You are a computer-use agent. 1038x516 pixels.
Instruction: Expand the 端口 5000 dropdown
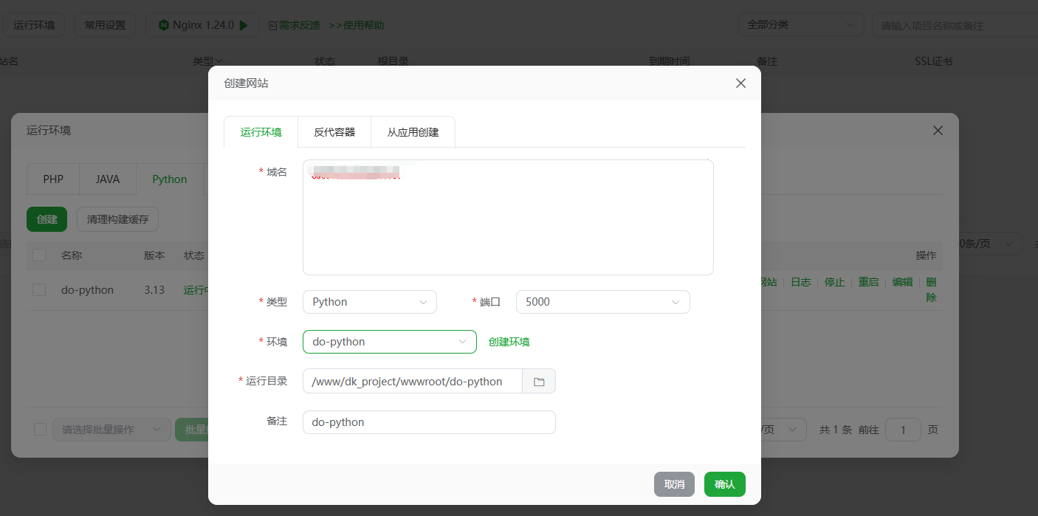(x=602, y=302)
